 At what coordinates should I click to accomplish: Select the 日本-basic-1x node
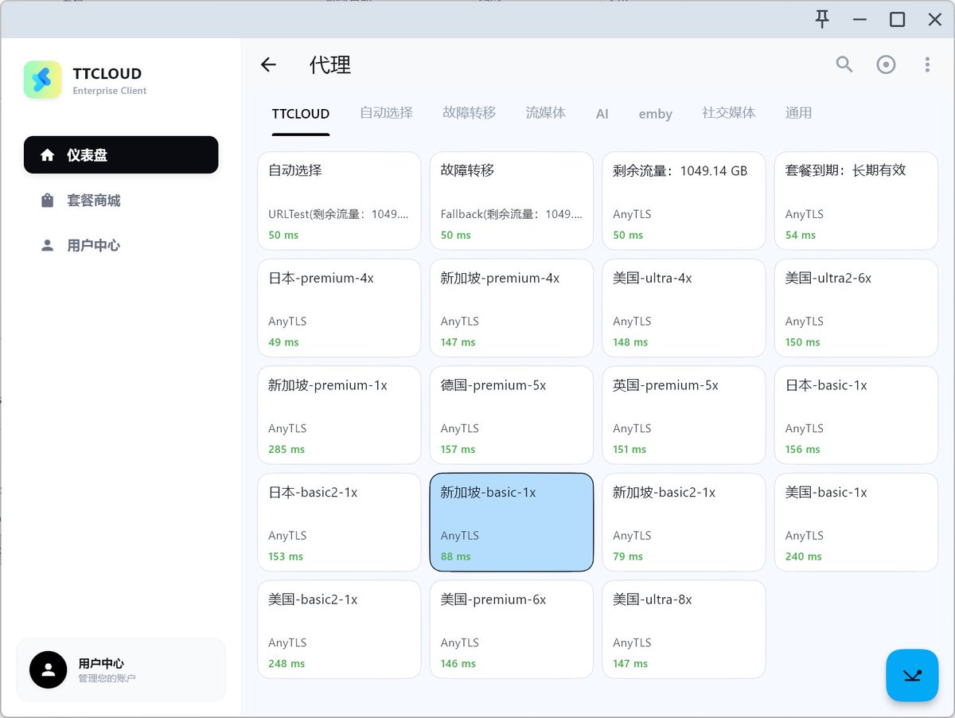(856, 415)
